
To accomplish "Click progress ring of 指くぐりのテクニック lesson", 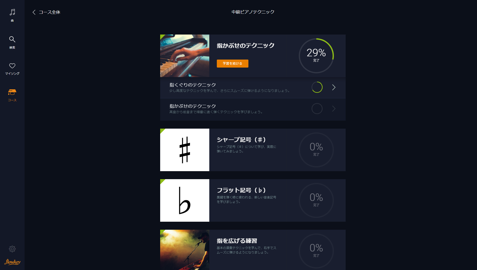I will click(317, 87).
